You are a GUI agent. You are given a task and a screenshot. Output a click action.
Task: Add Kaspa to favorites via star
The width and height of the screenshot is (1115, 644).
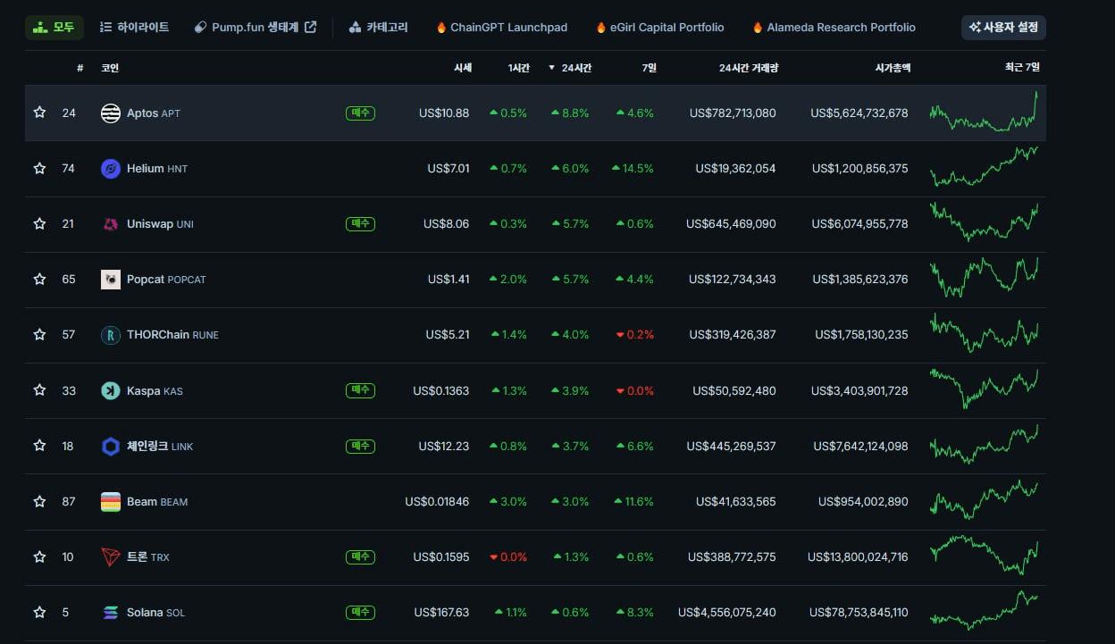tap(39, 389)
